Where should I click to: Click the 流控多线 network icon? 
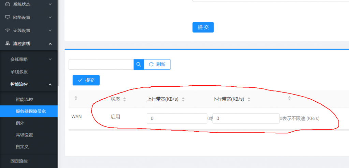click(x=8, y=44)
